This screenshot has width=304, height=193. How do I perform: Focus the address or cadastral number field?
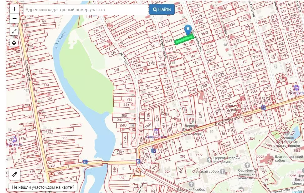[85, 10]
